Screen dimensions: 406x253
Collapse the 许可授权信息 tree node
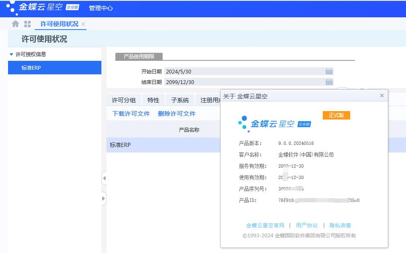[x=11, y=54]
